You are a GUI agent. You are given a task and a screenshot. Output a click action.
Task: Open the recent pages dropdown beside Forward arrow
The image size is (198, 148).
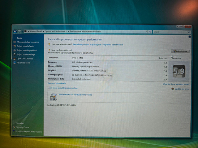pos(23,31)
